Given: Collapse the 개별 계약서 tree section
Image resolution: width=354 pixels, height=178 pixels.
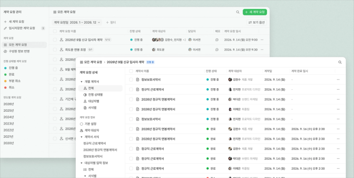Looking at the screenshot, I should [x=82, y=82].
